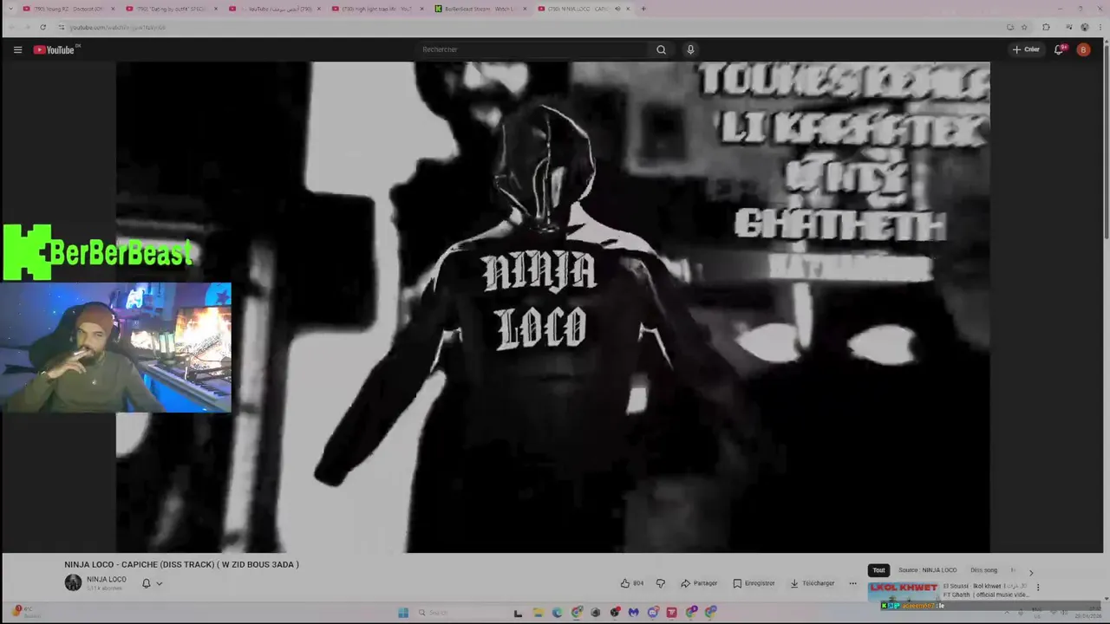
Task: Switch to the High light trap mix tab
Action: coord(376,9)
